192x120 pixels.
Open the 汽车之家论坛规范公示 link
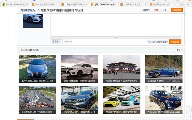pos(158,42)
